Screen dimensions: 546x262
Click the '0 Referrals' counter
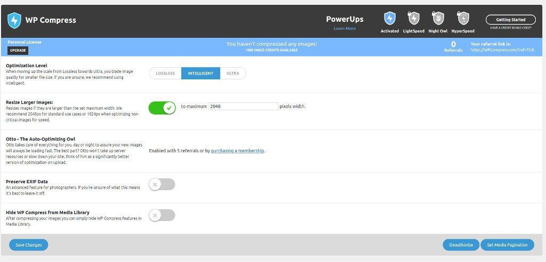(x=453, y=47)
